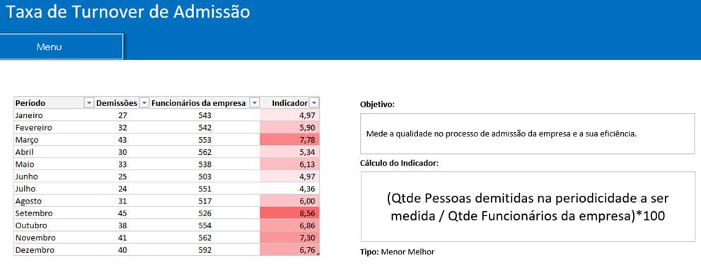Open the Menu button
This screenshot has height=265, width=701.
pos(62,47)
